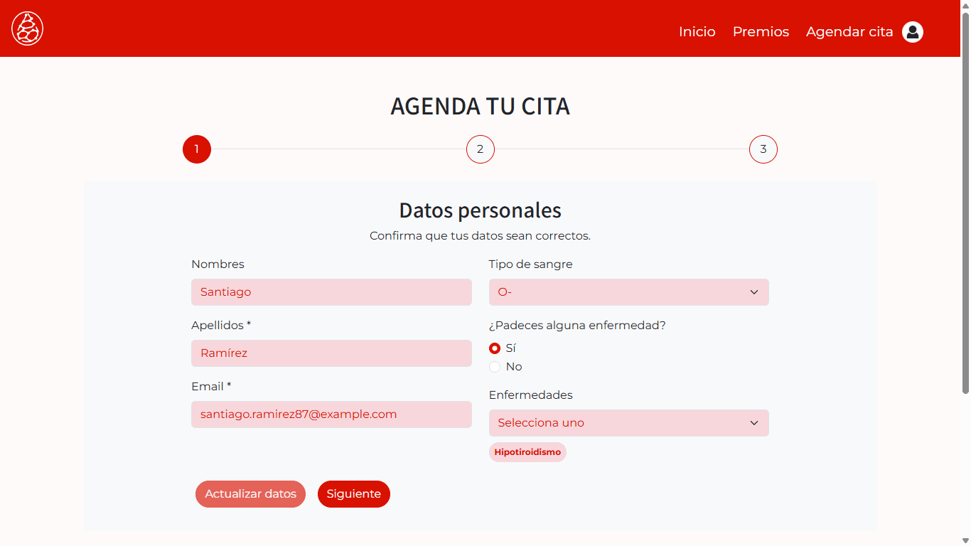Click the Siguiente button
The image size is (971, 546).
click(x=353, y=494)
